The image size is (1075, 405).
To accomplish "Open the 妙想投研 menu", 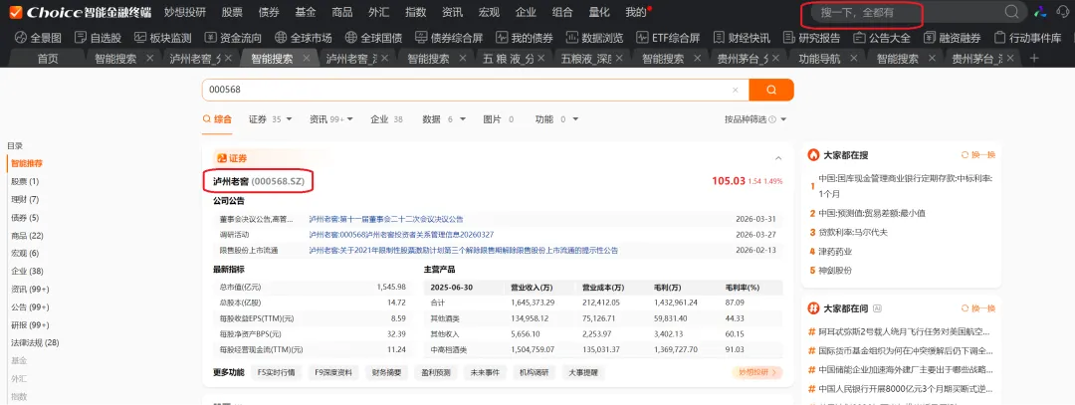I will [x=185, y=12].
